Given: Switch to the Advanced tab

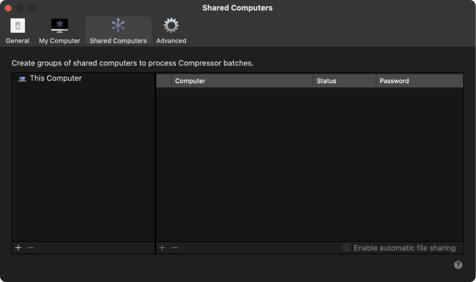Looking at the screenshot, I should pyautogui.click(x=171, y=30).
